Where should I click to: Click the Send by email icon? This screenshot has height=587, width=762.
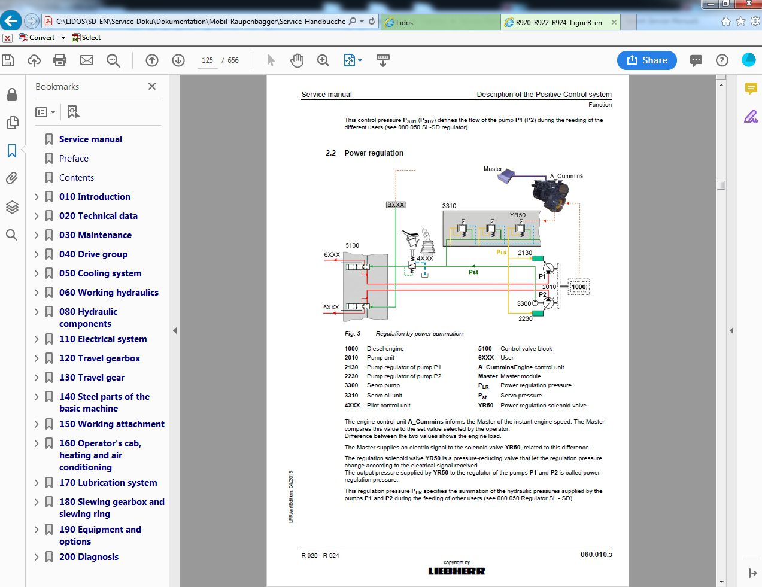[87, 60]
